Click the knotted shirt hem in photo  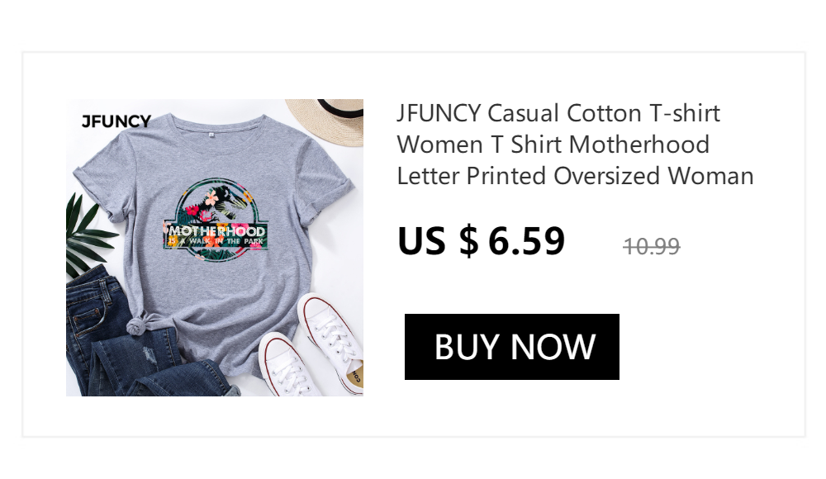[x=138, y=324]
